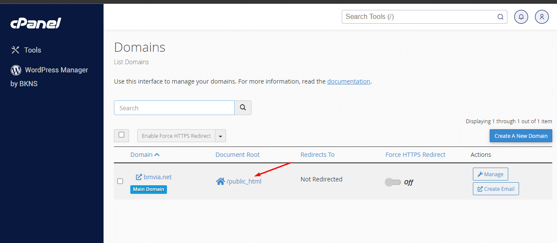Viewport: 557px width, 243px height.
Task: Open Tools in the sidebar
Action: pyautogui.click(x=32, y=50)
